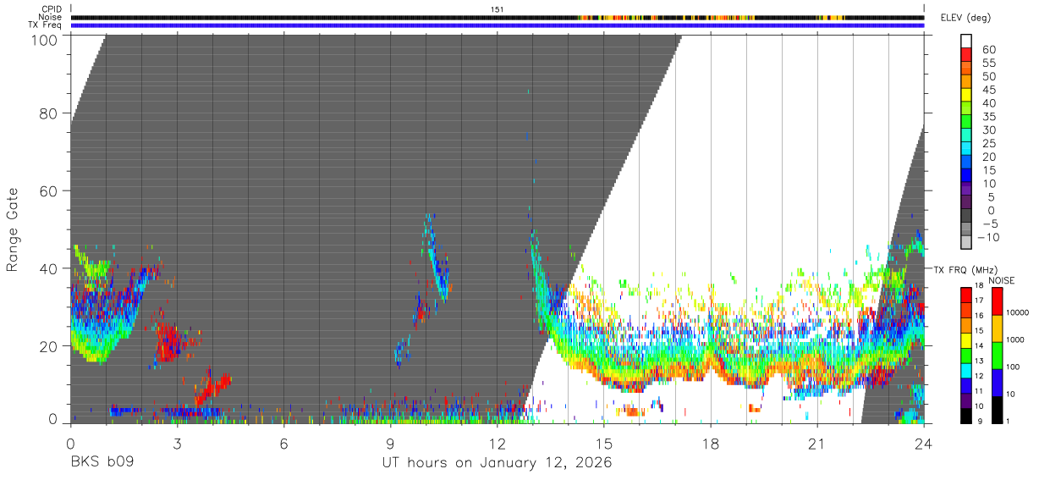Click the 6 hour tick label
Screen dimensions: 1039x480
(x=283, y=443)
